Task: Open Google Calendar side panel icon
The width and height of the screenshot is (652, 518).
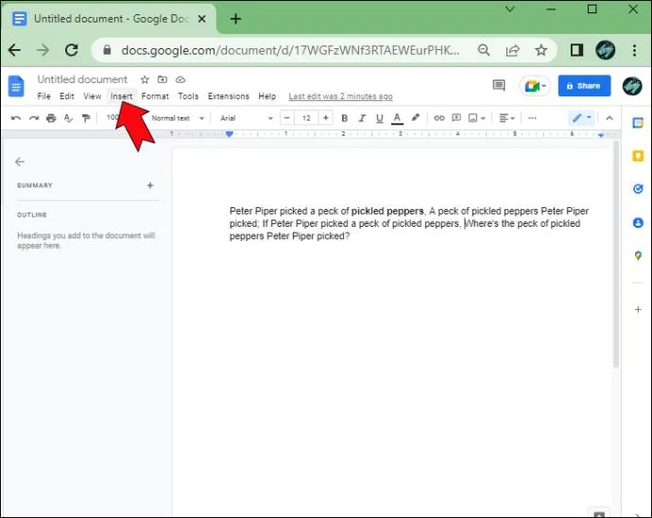Action: pyautogui.click(x=638, y=123)
